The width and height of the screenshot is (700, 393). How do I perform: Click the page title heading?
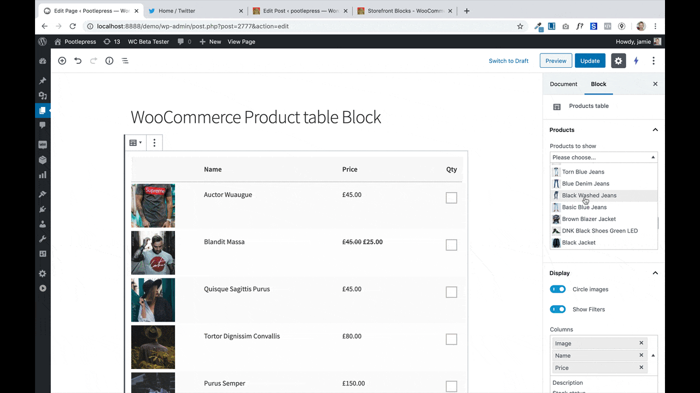click(x=255, y=117)
